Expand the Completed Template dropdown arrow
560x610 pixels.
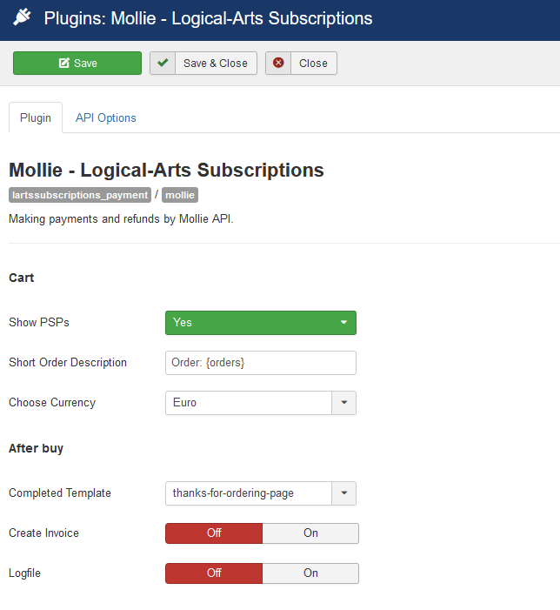pyautogui.click(x=344, y=493)
